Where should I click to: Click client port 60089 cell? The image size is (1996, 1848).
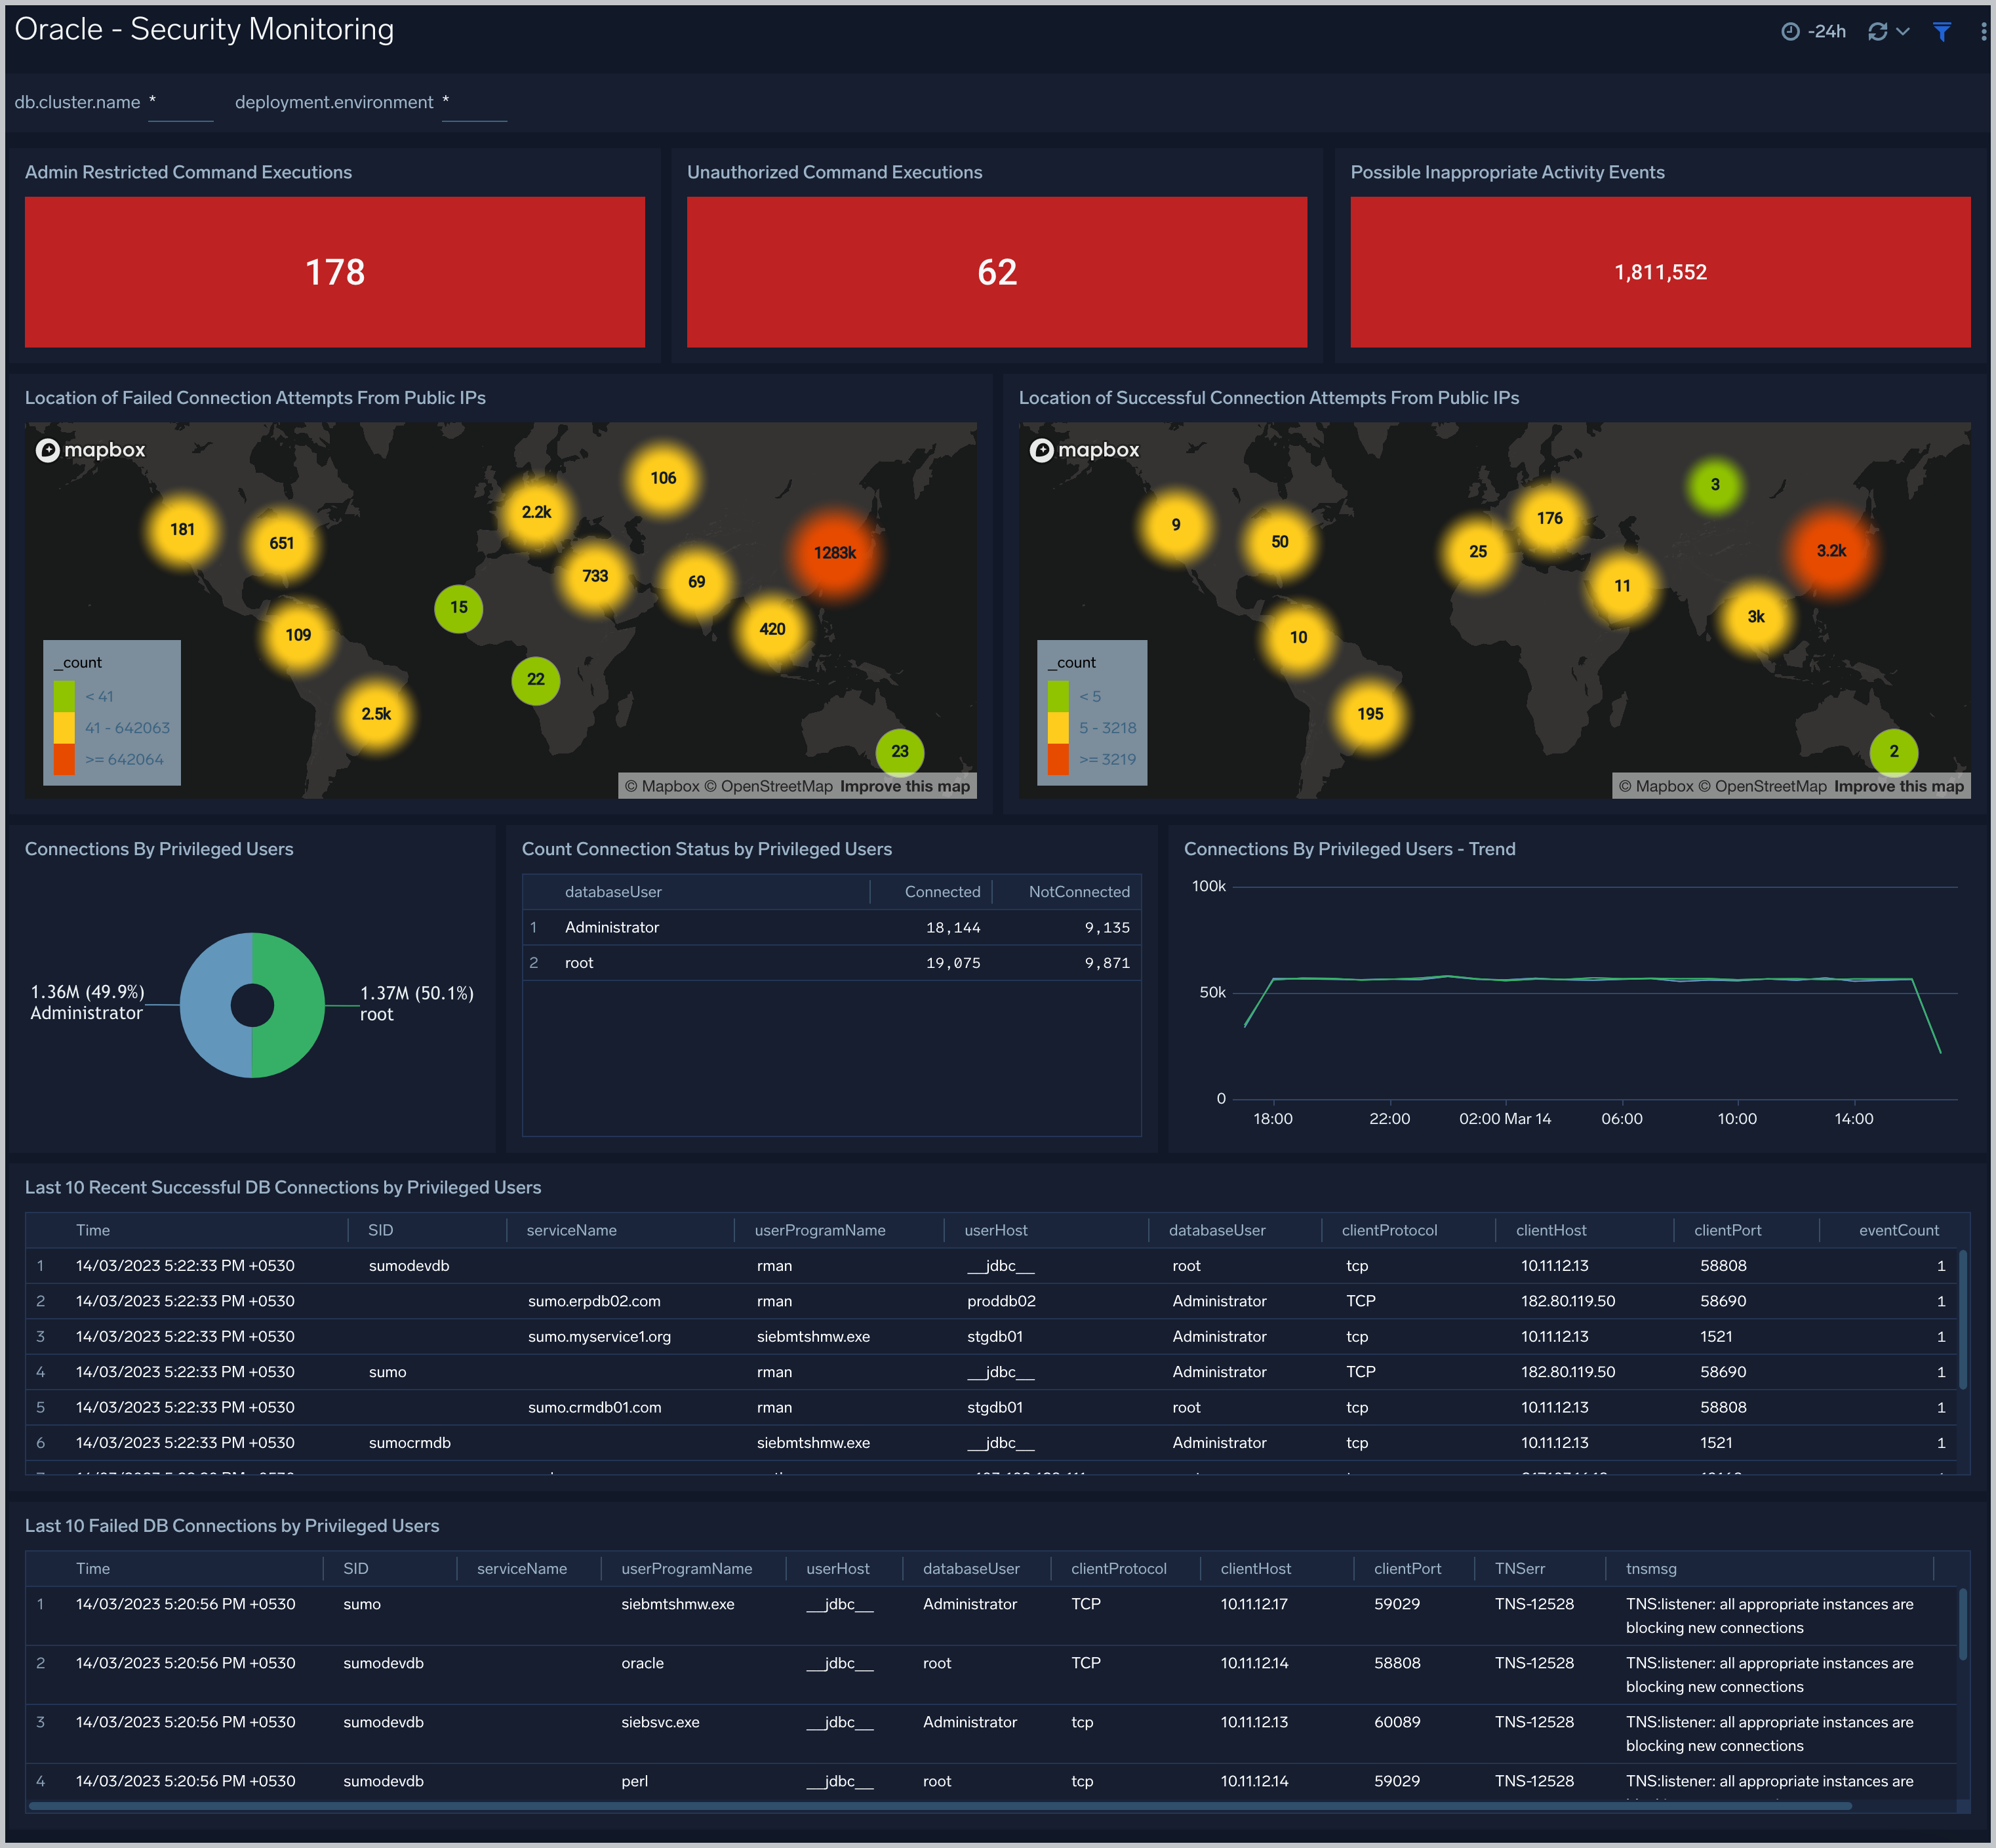pos(1397,1722)
